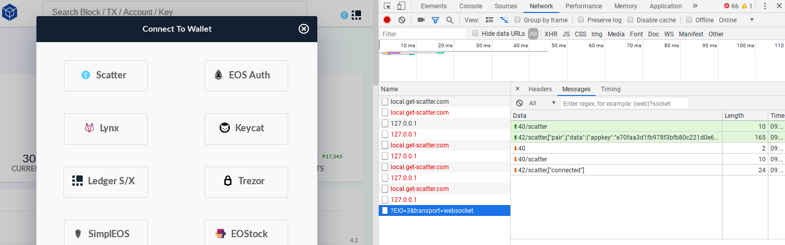The image size is (785, 245).
Task: Choose the Trezor wallet
Action: (x=246, y=182)
